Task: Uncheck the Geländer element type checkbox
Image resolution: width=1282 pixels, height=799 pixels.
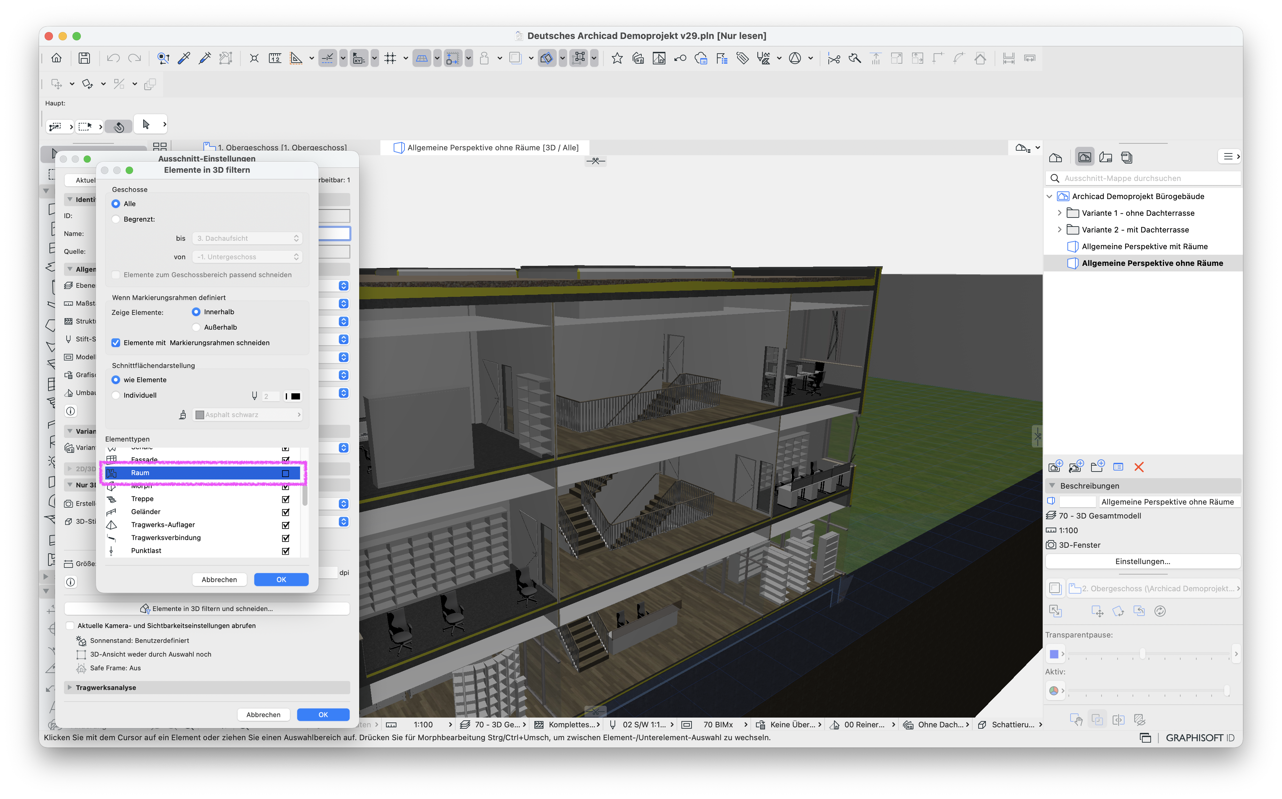Action: tap(286, 512)
